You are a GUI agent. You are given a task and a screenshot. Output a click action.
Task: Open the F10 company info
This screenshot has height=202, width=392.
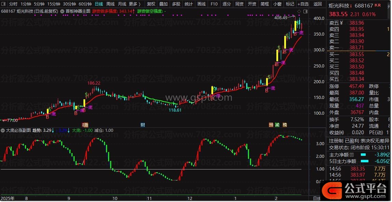click(x=214, y=4)
